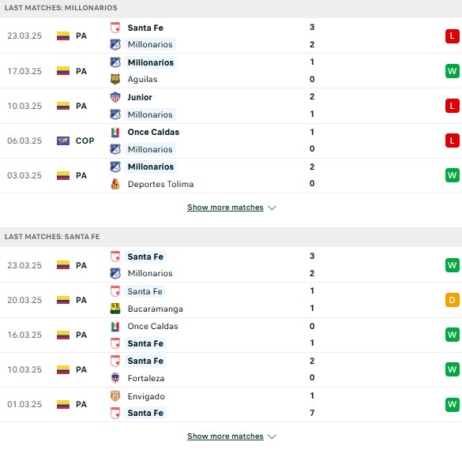This screenshot has height=453, width=462.
Task: Click the Envigado team crest icon
Action: point(115,396)
